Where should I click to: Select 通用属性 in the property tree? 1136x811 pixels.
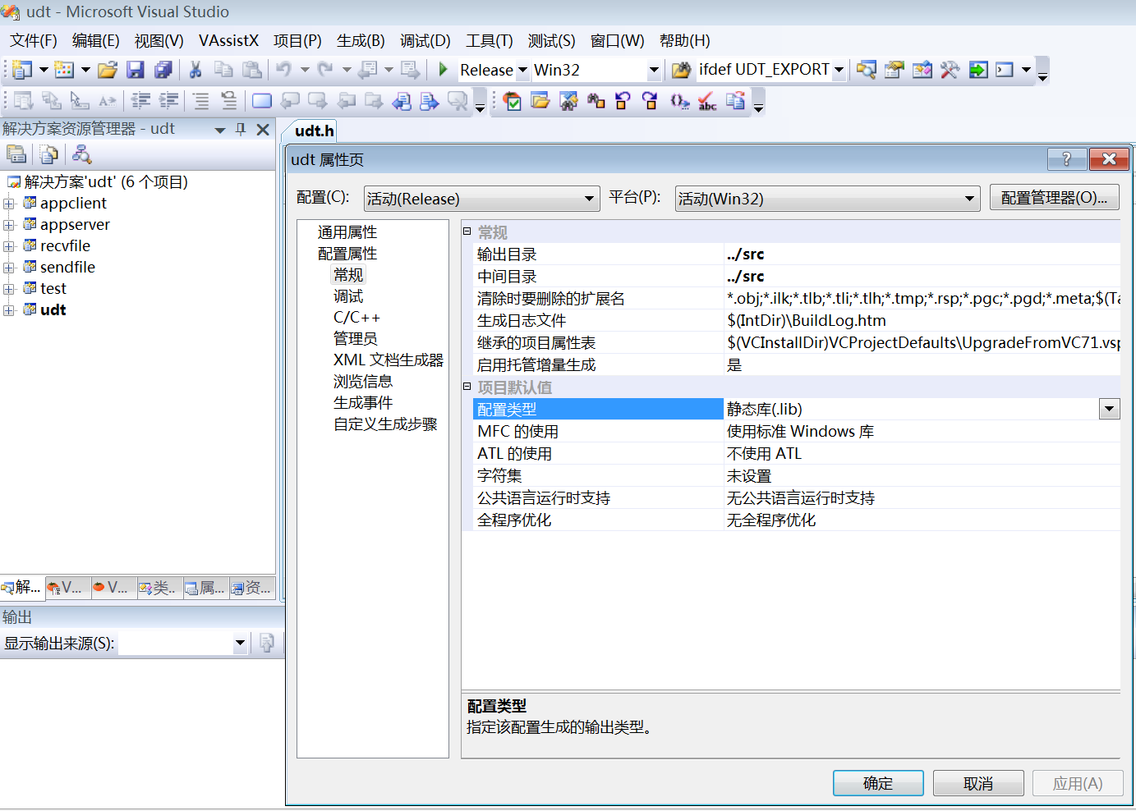click(347, 232)
